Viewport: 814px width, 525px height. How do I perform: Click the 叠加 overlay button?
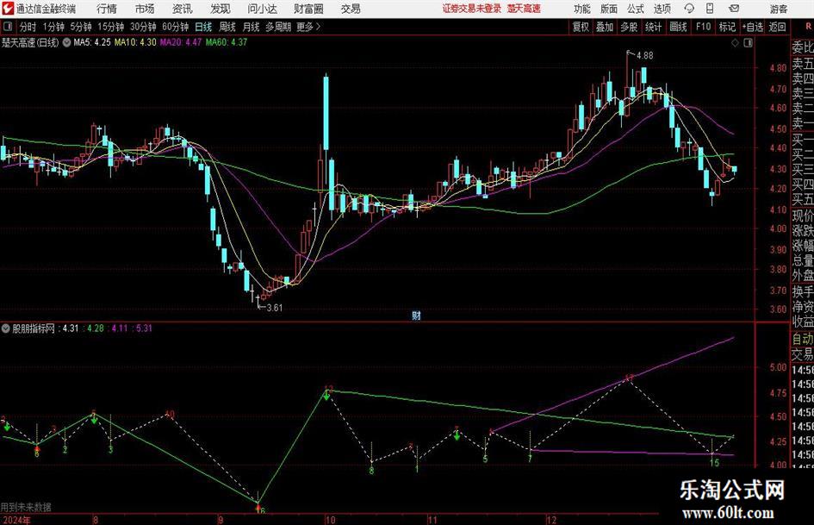tap(605, 27)
